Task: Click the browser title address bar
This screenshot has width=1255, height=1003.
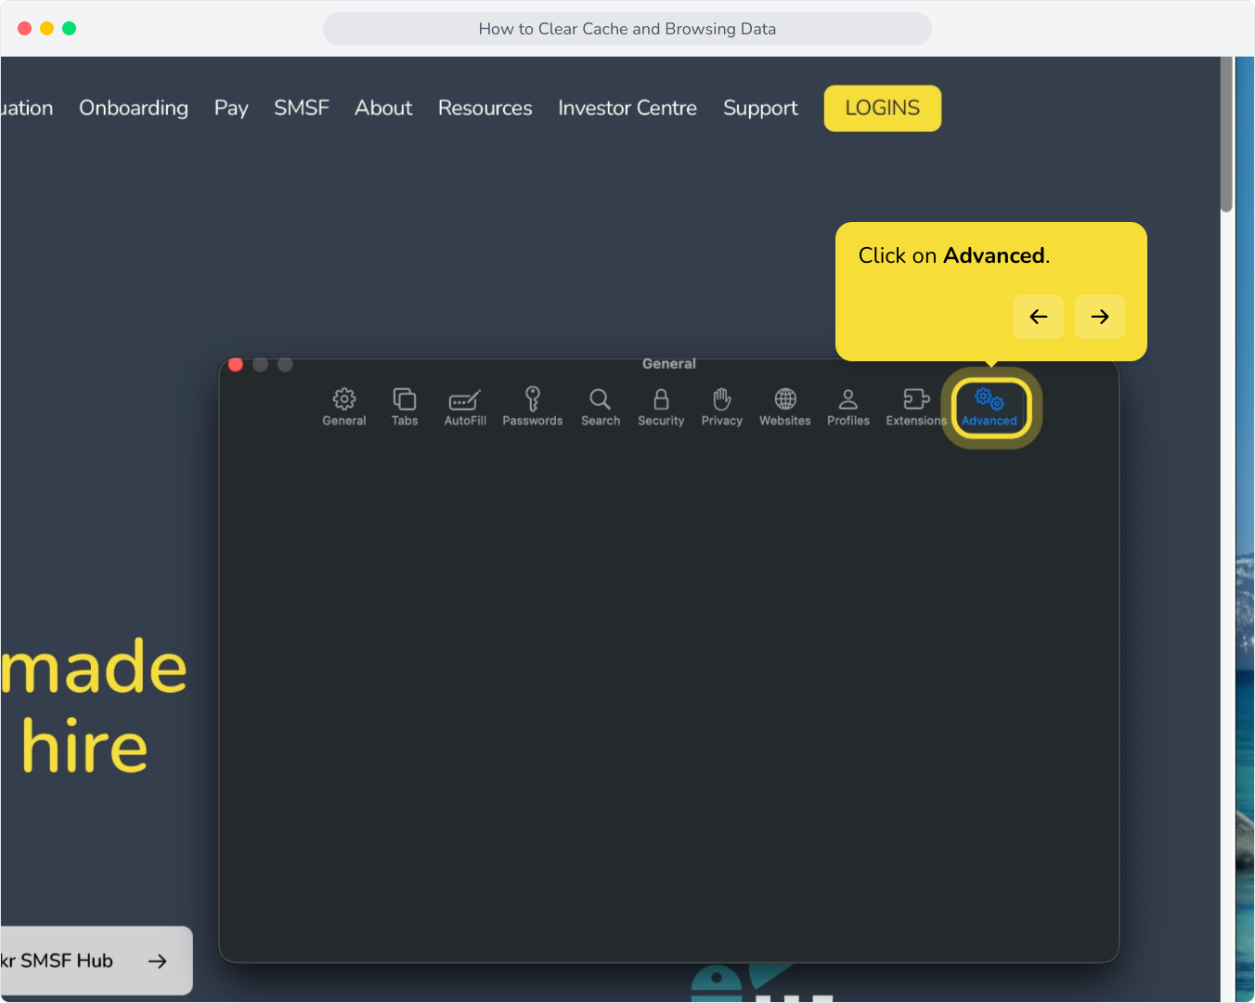Action: (x=627, y=29)
